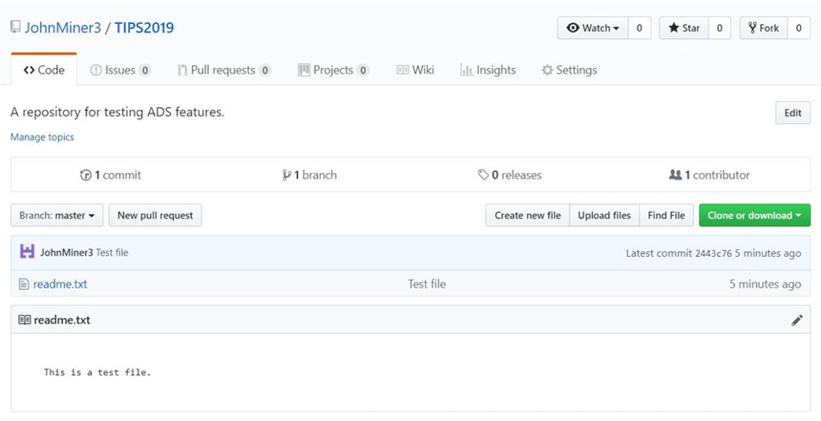This screenshot has width=821, height=421.
Task: Open the Watch dropdown button
Action: pos(593,28)
